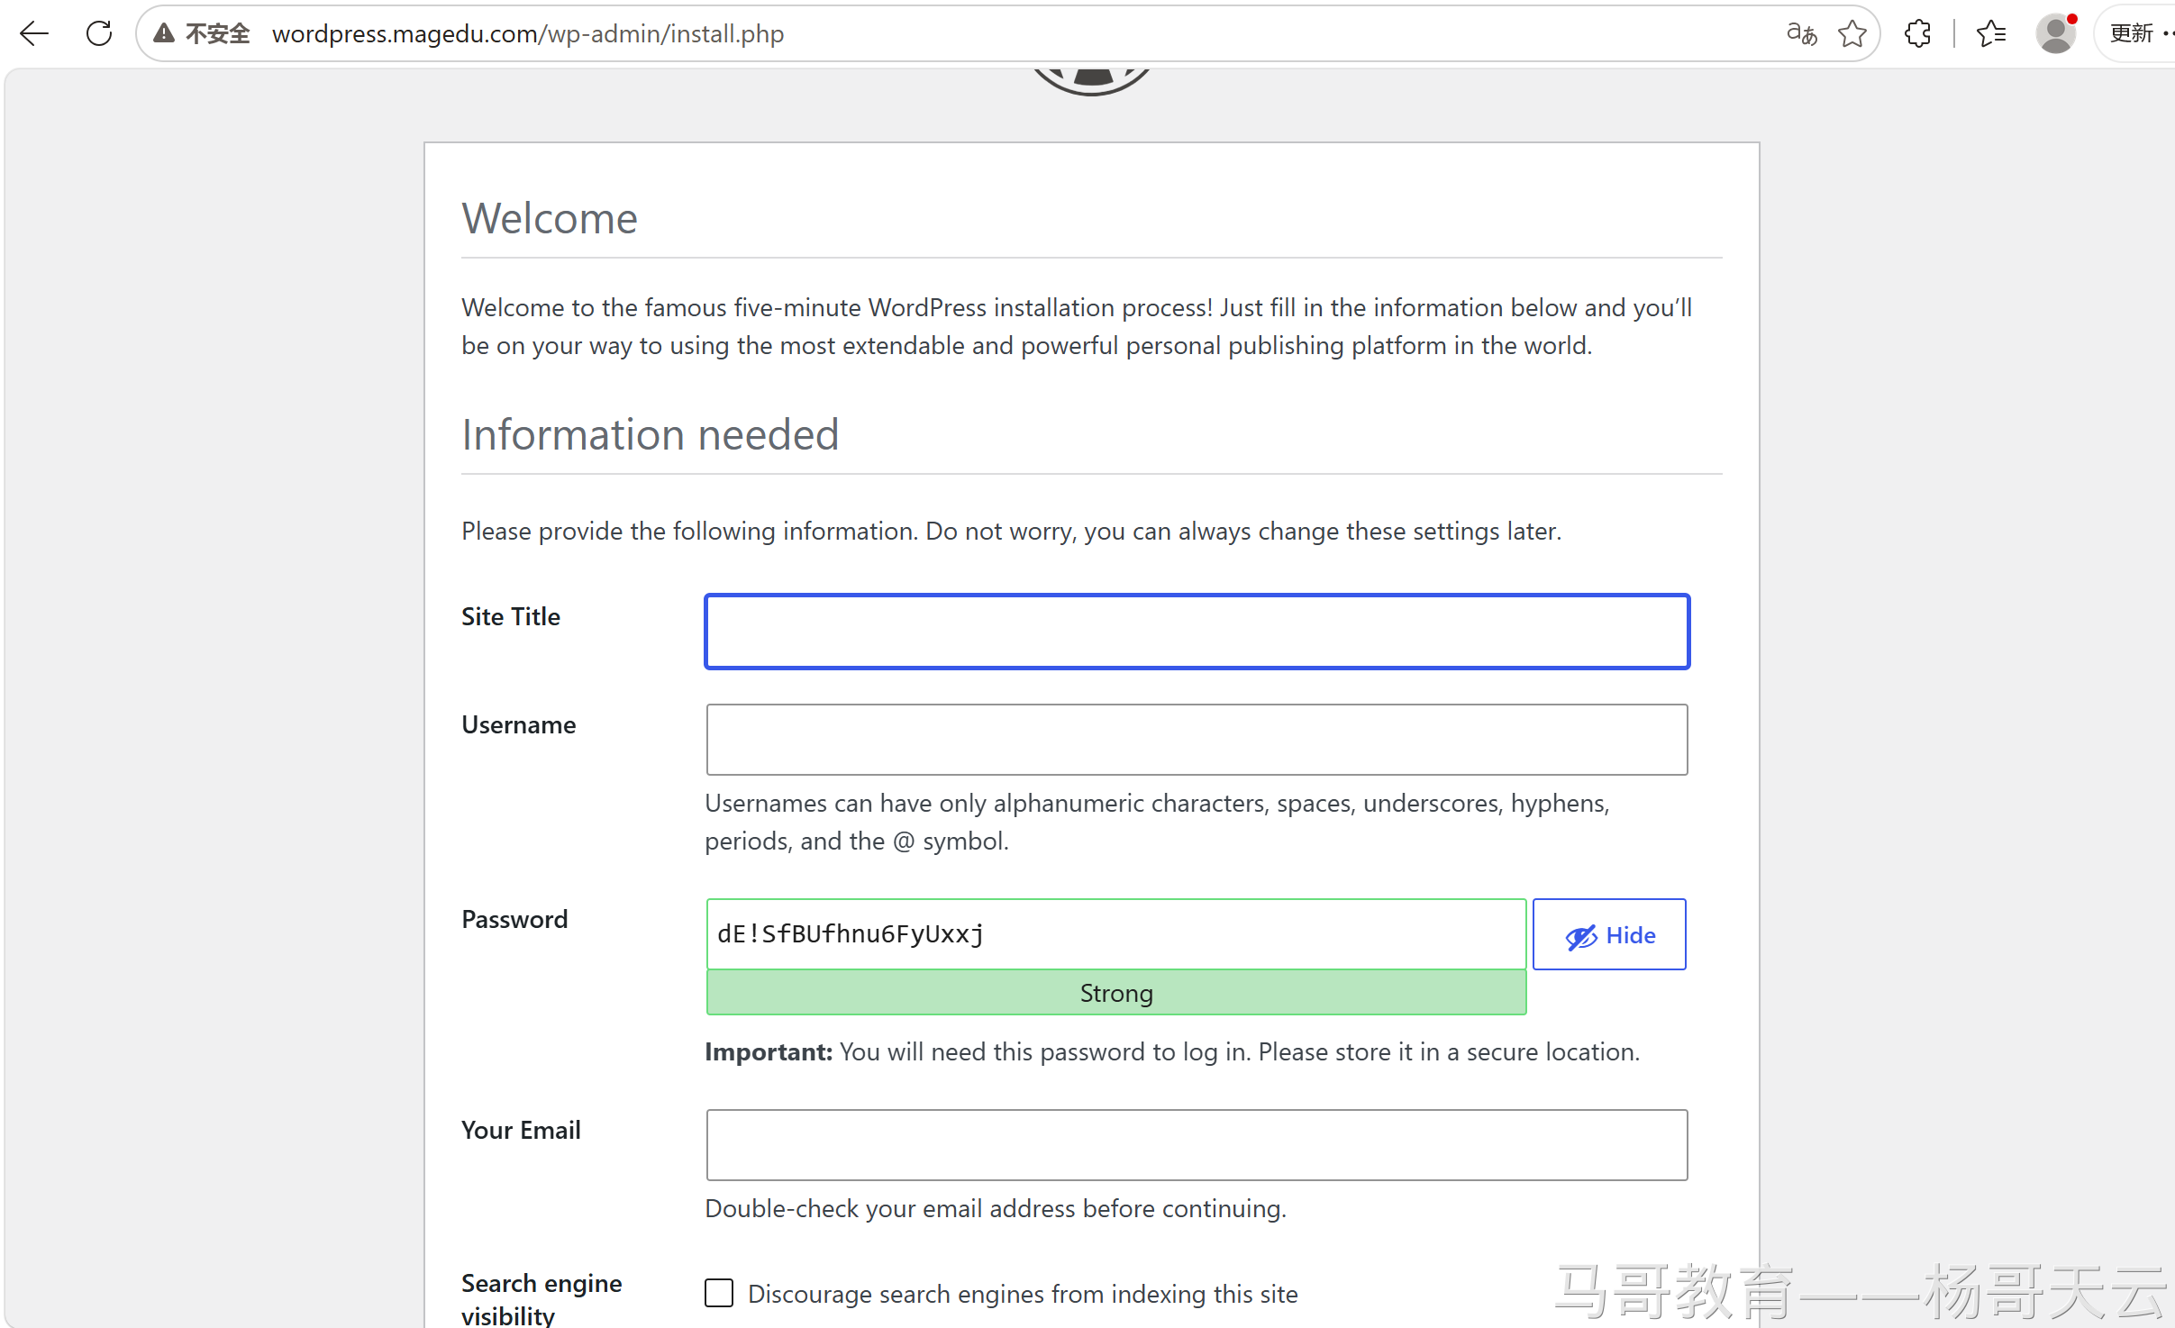Click into the Password field

[x=1116, y=934]
